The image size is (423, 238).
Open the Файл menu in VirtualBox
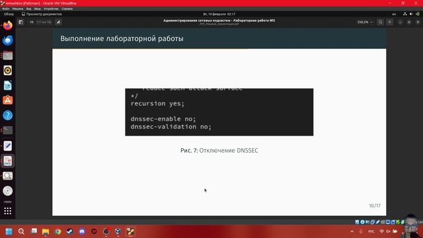click(x=6, y=9)
